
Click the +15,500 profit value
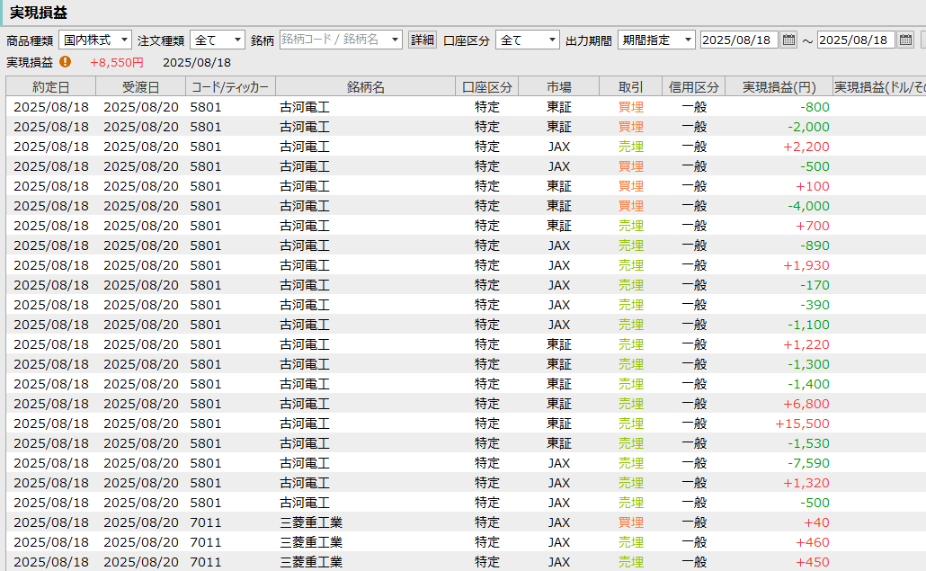click(802, 424)
